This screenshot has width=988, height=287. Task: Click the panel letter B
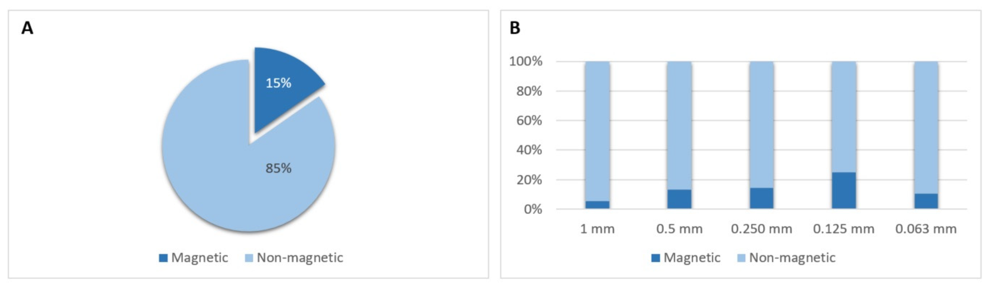(x=515, y=28)
